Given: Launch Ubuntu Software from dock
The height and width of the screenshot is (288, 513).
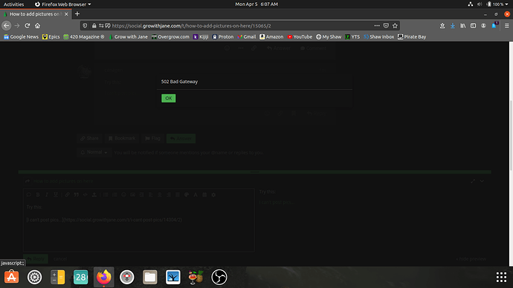Looking at the screenshot, I should pyautogui.click(x=11, y=277).
